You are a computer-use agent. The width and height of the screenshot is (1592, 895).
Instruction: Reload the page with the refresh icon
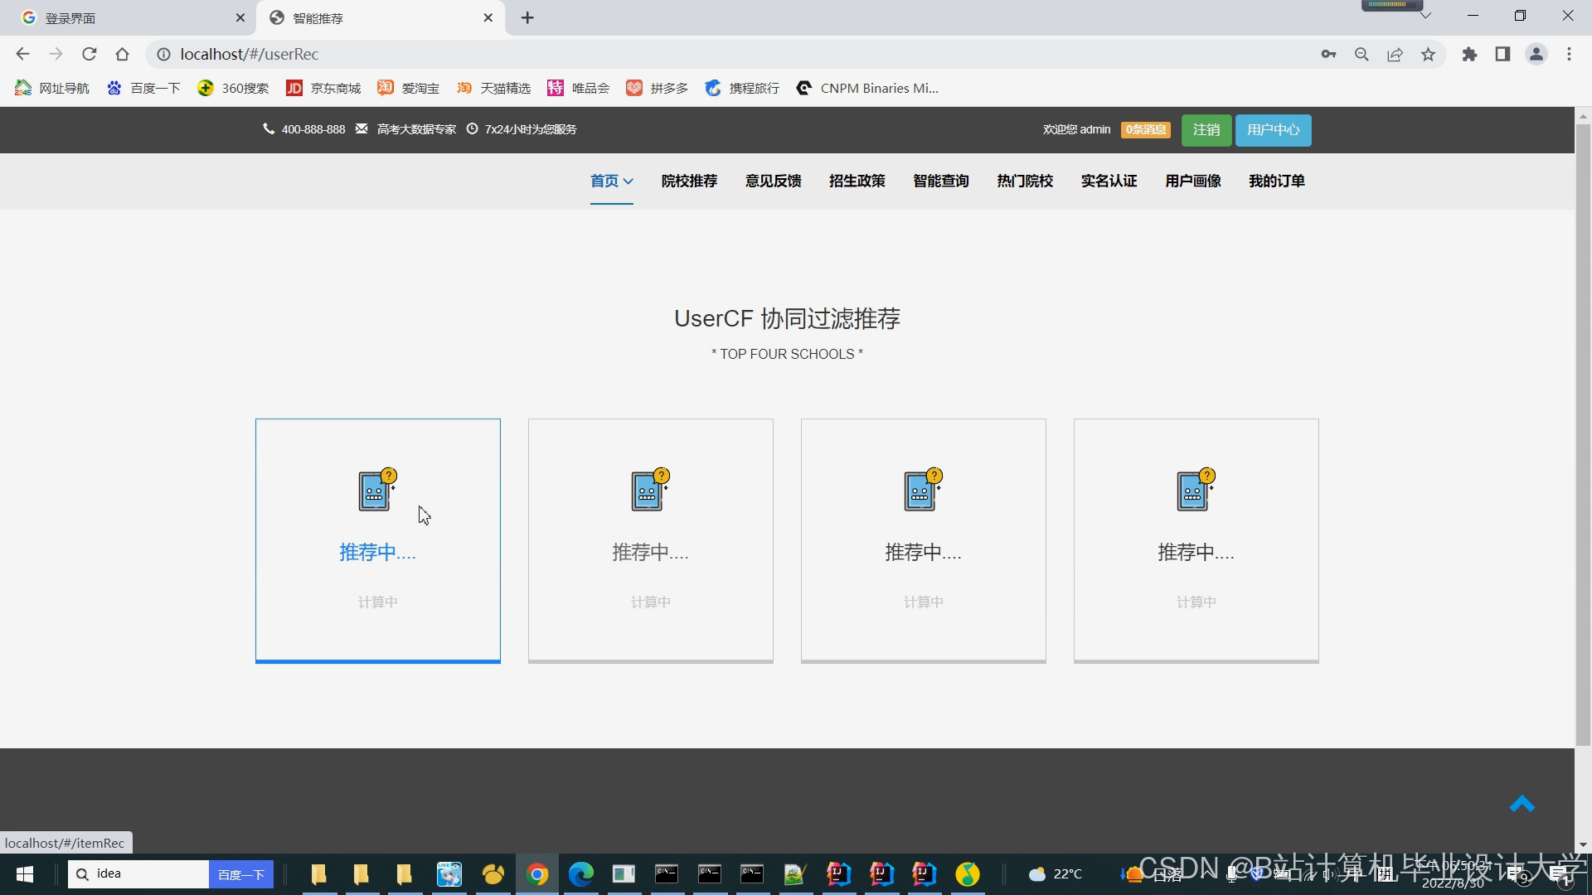point(90,55)
